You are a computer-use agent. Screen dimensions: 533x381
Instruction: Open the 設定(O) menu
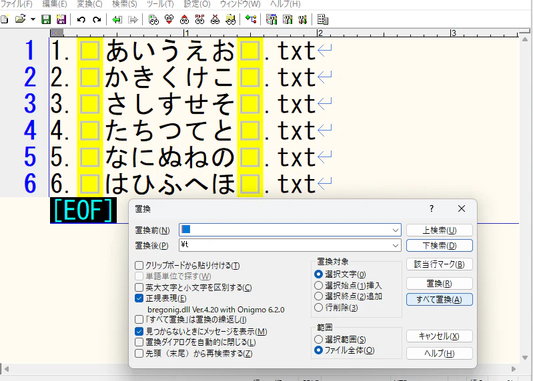(197, 4)
